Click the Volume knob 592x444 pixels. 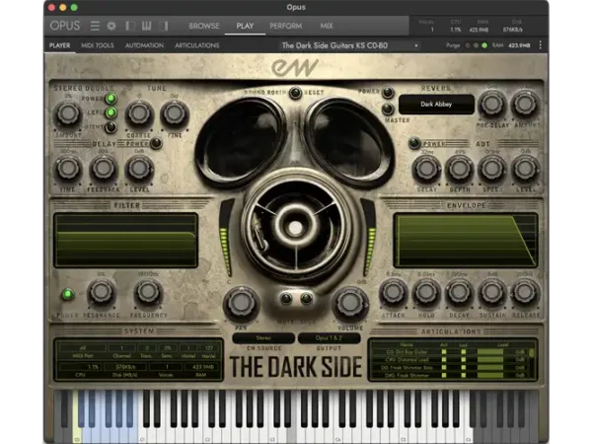349,304
